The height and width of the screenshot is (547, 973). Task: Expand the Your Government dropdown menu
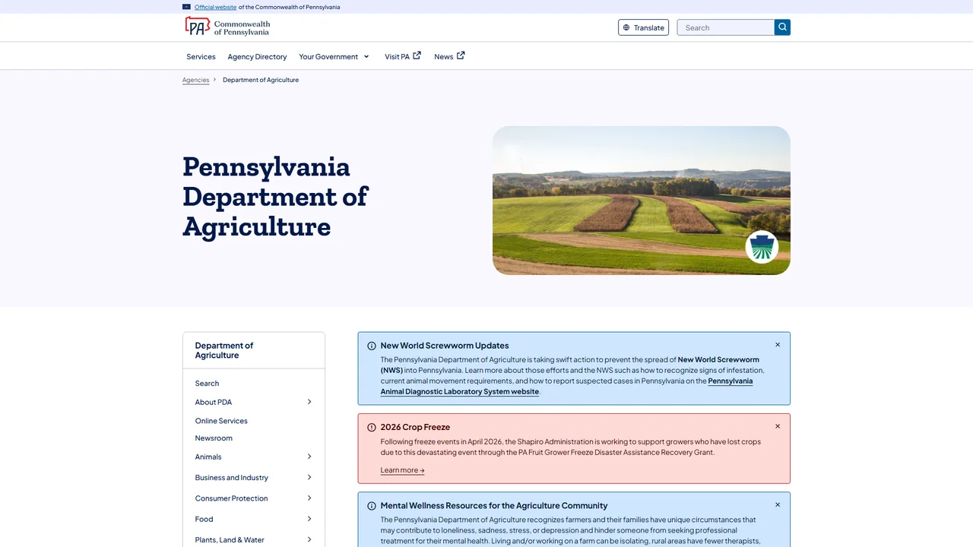[x=334, y=56]
